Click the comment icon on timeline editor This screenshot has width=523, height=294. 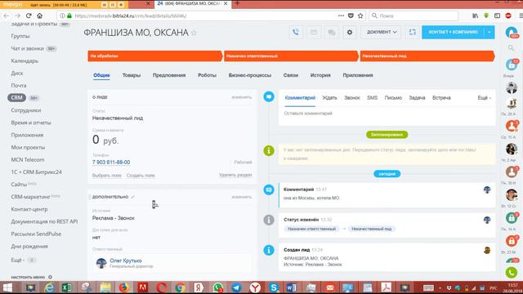pyautogui.click(x=269, y=96)
